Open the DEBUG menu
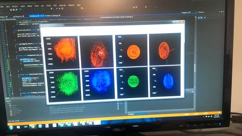The image size is (242, 136). [29, 6]
